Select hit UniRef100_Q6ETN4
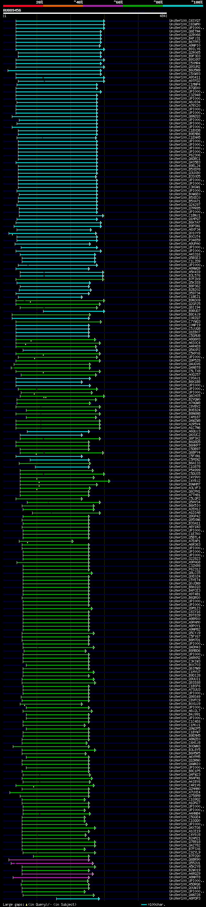Image resolution: width=206 pixels, height=907 pixels. point(185,31)
